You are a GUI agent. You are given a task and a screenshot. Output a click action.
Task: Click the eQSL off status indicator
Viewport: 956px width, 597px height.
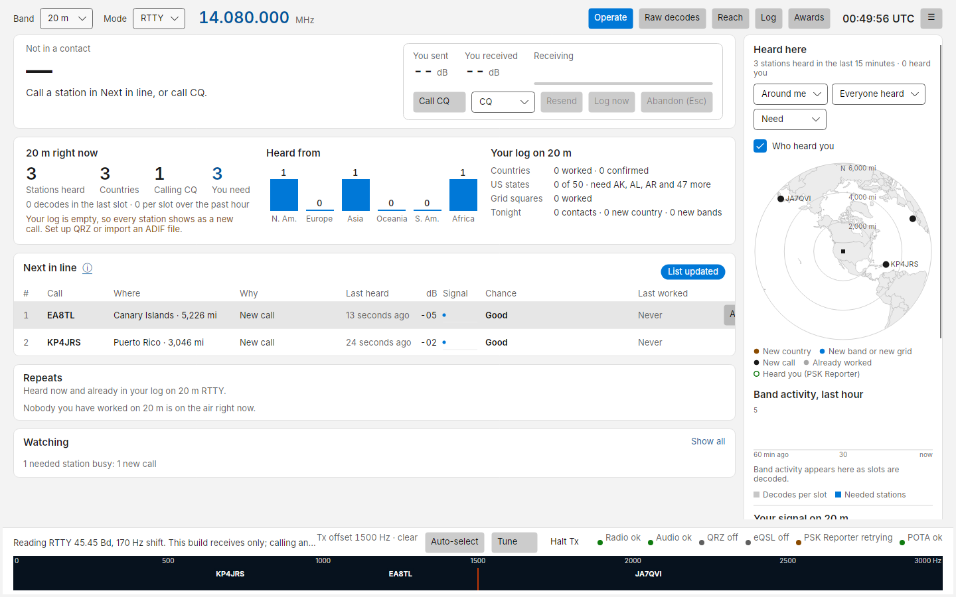[x=767, y=538]
